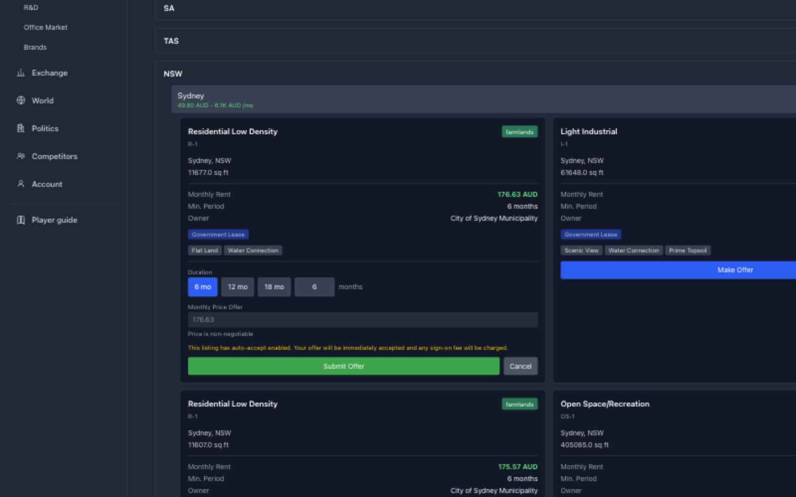Select 12 mo duration option
This screenshot has height=497, width=796.
(x=238, y=287)
